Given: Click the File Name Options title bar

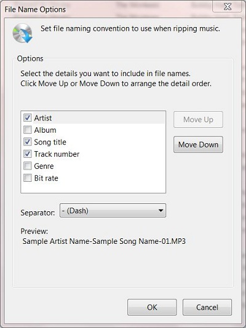Looking at the screenshot, I should (x=105, y=9).
